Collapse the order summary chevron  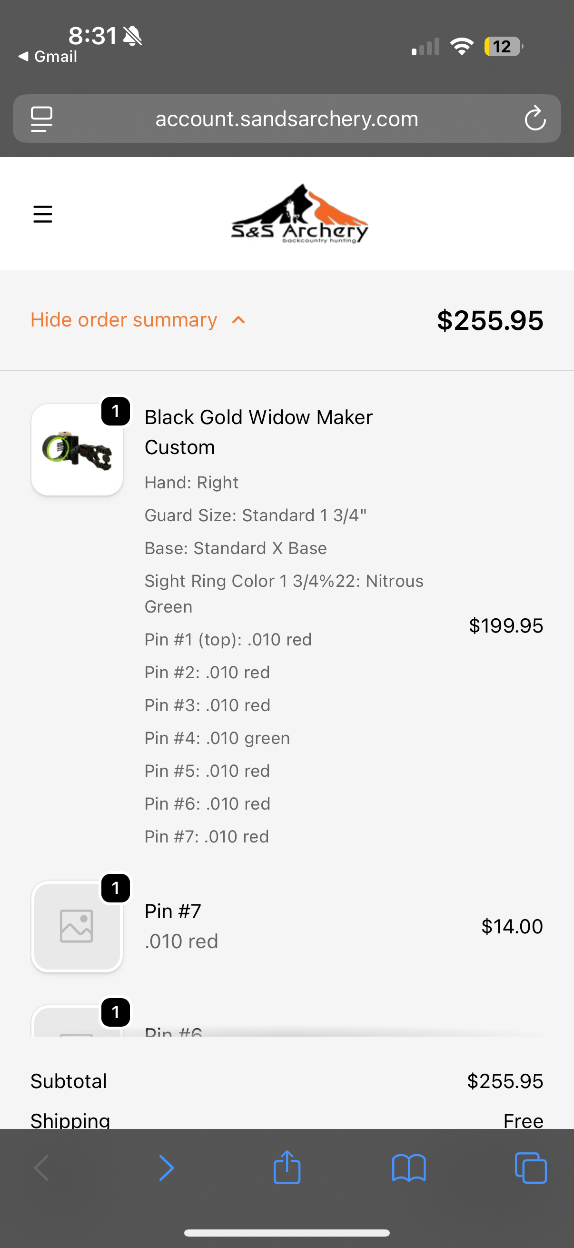(x=238, y=320)
